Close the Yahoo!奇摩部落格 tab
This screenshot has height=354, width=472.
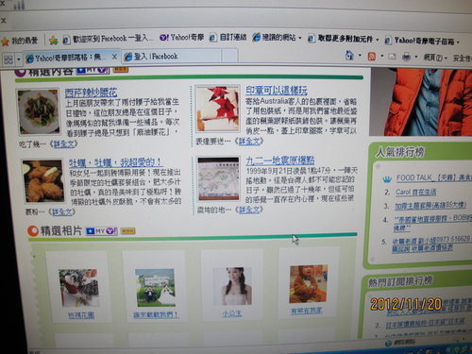click(114, 57)
